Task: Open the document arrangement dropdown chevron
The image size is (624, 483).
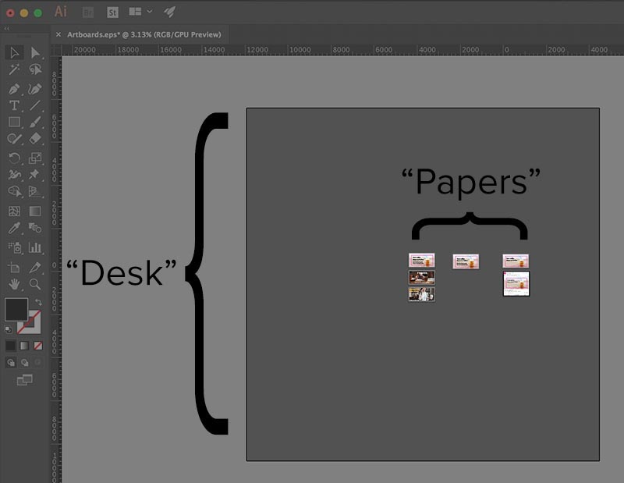Action: (x=149, y=12)
